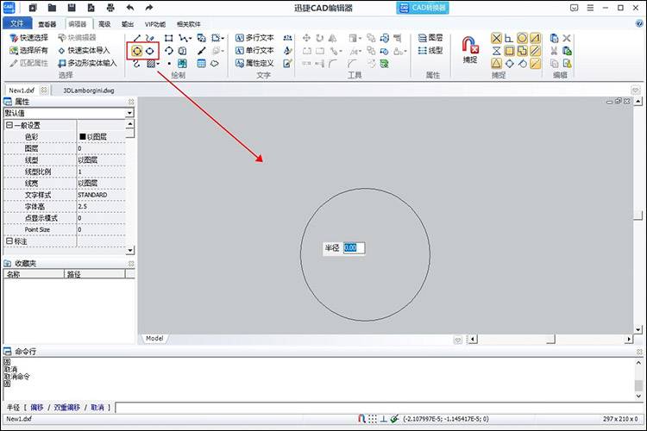Switch to the 输出 ribbon tab
This screenshot has width=647, height=431.
tap(128, 24)
